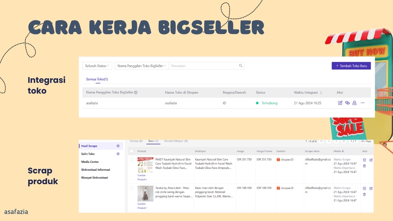Click the Shopee bag icon in the PAKET Kauniyah row
The image size is (393, 221).
(x=278, y=159)
